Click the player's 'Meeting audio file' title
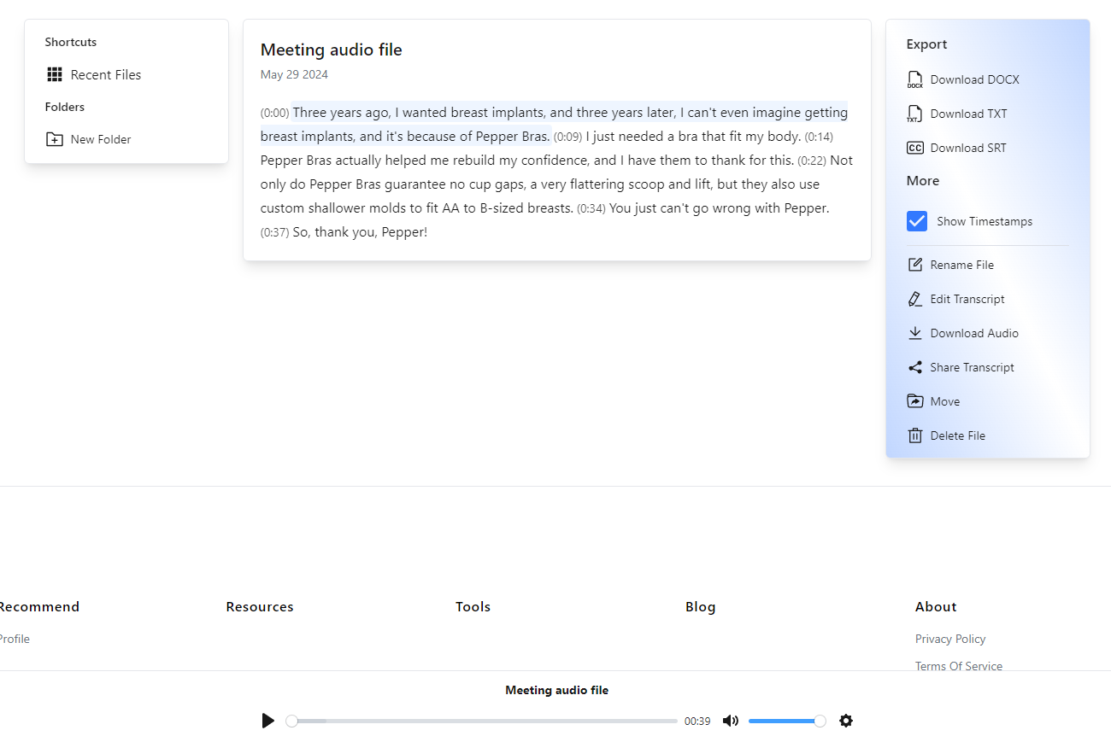 [557, 690]
